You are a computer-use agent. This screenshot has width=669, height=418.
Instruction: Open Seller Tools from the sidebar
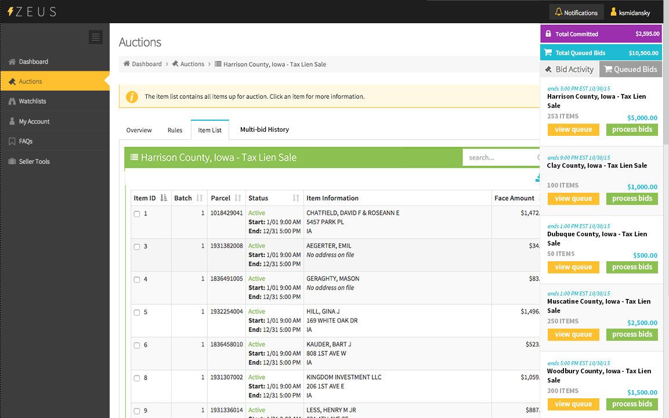55,161
